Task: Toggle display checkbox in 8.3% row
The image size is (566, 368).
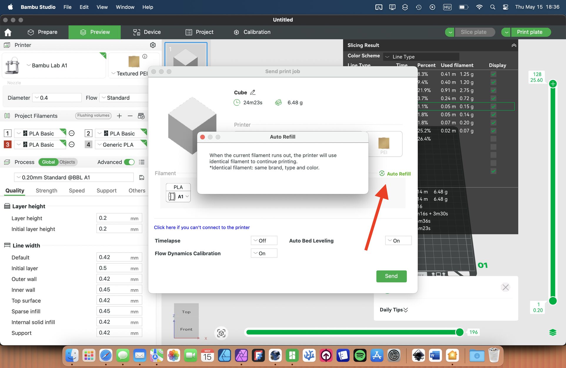Action: (493, 74)
